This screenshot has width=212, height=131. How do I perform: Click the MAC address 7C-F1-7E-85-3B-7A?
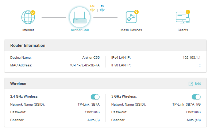point(84,65)
